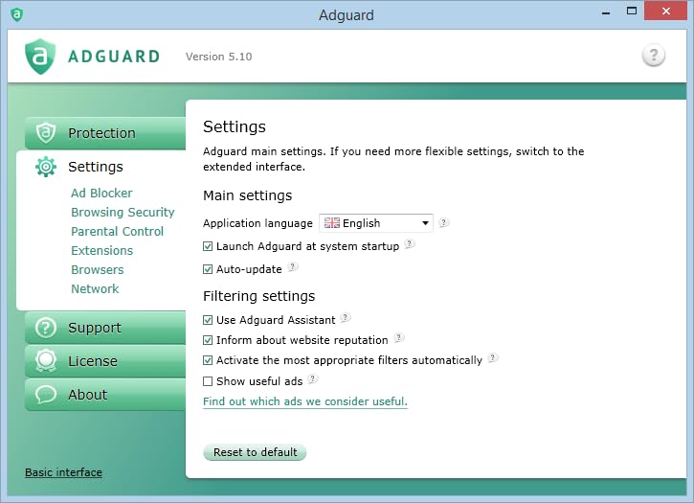Open Browsers settings

pos(98,269)
